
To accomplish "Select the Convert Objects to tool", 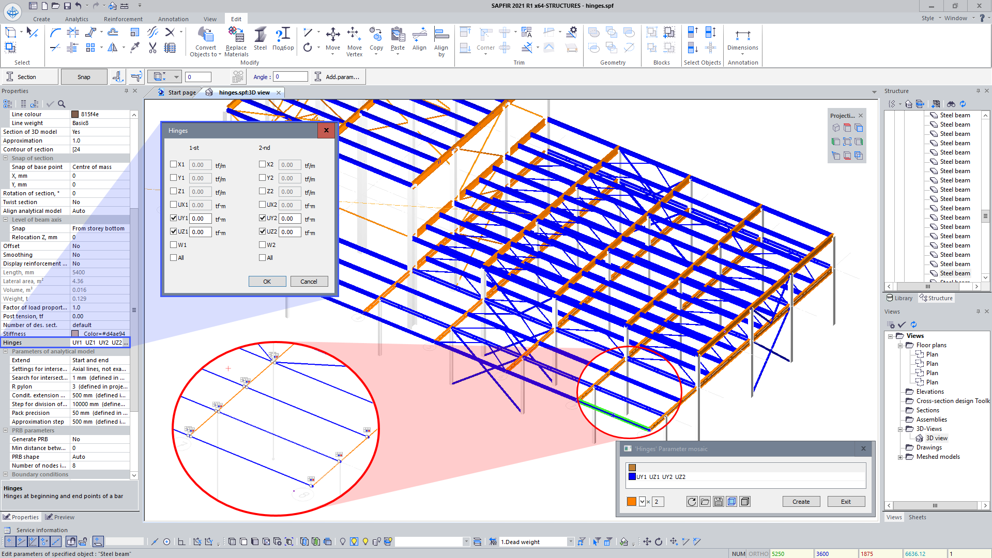I will point(206,35).
